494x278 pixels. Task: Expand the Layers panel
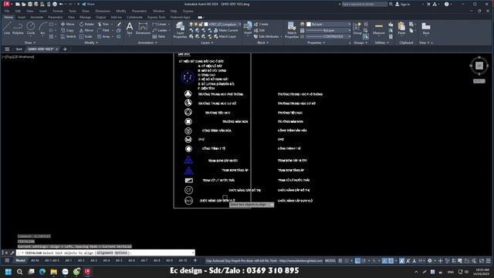coord(207,42)
